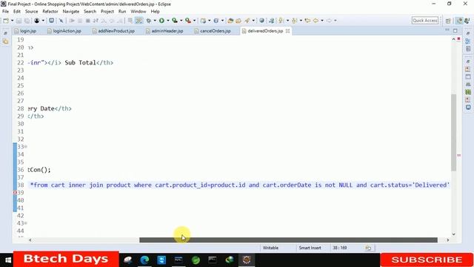Maximize the editor area
This screenshot has height=267, width=474.
point(455,30)
